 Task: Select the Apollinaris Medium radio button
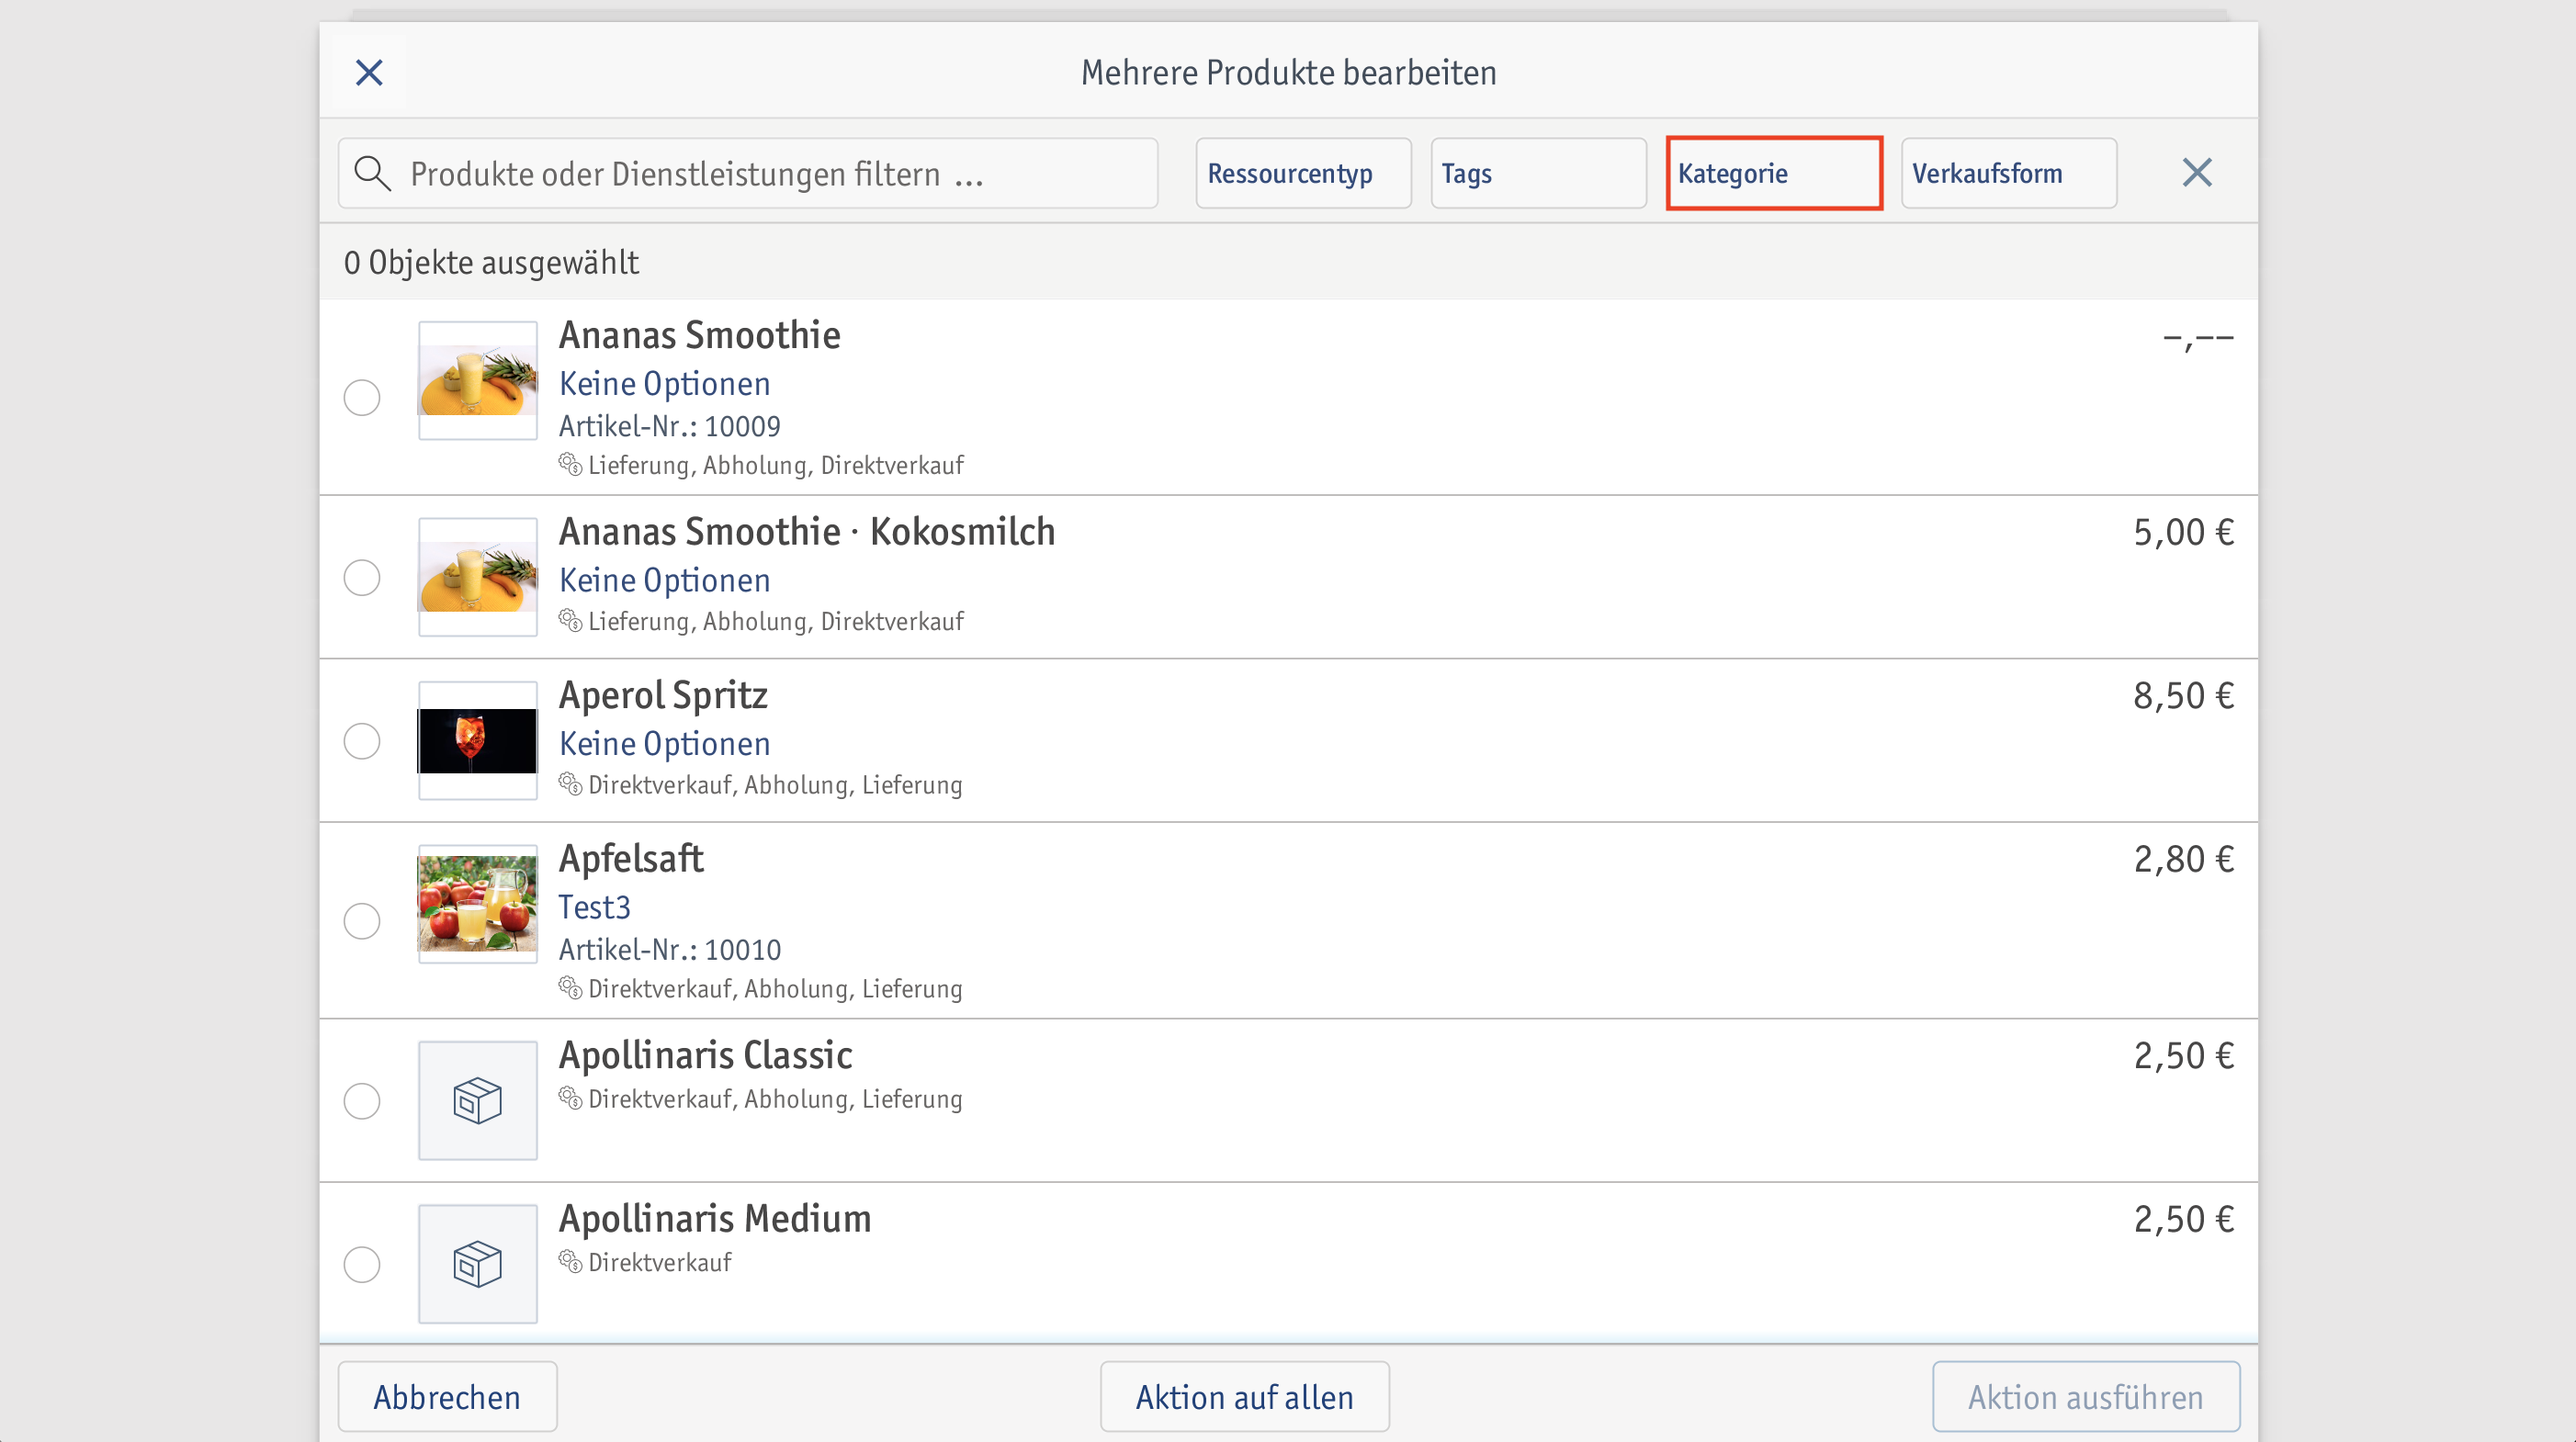coord(362,1264)
